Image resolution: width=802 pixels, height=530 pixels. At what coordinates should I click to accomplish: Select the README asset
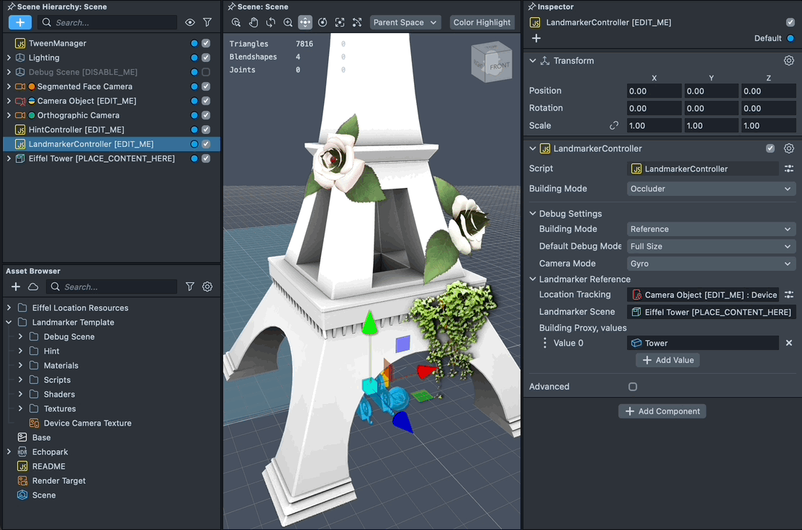point(48,467)
